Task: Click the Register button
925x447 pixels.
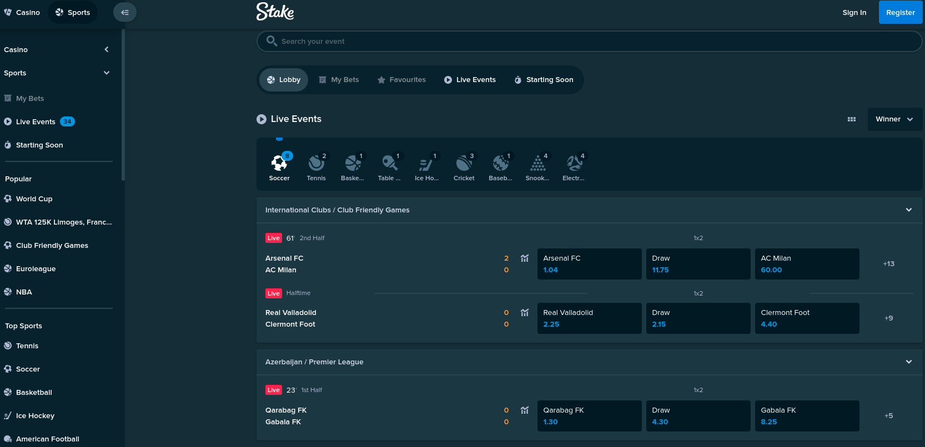Action: tap(901, 12)
